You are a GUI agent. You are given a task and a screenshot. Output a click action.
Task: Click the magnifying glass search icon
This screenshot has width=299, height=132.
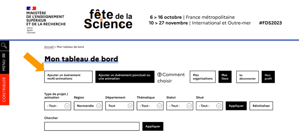coord(4,45)
